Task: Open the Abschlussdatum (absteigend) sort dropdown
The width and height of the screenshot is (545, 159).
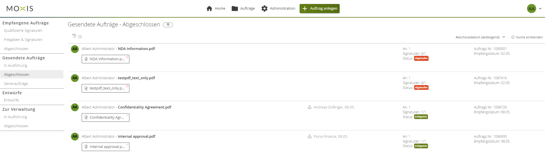Action: point(480,37)
